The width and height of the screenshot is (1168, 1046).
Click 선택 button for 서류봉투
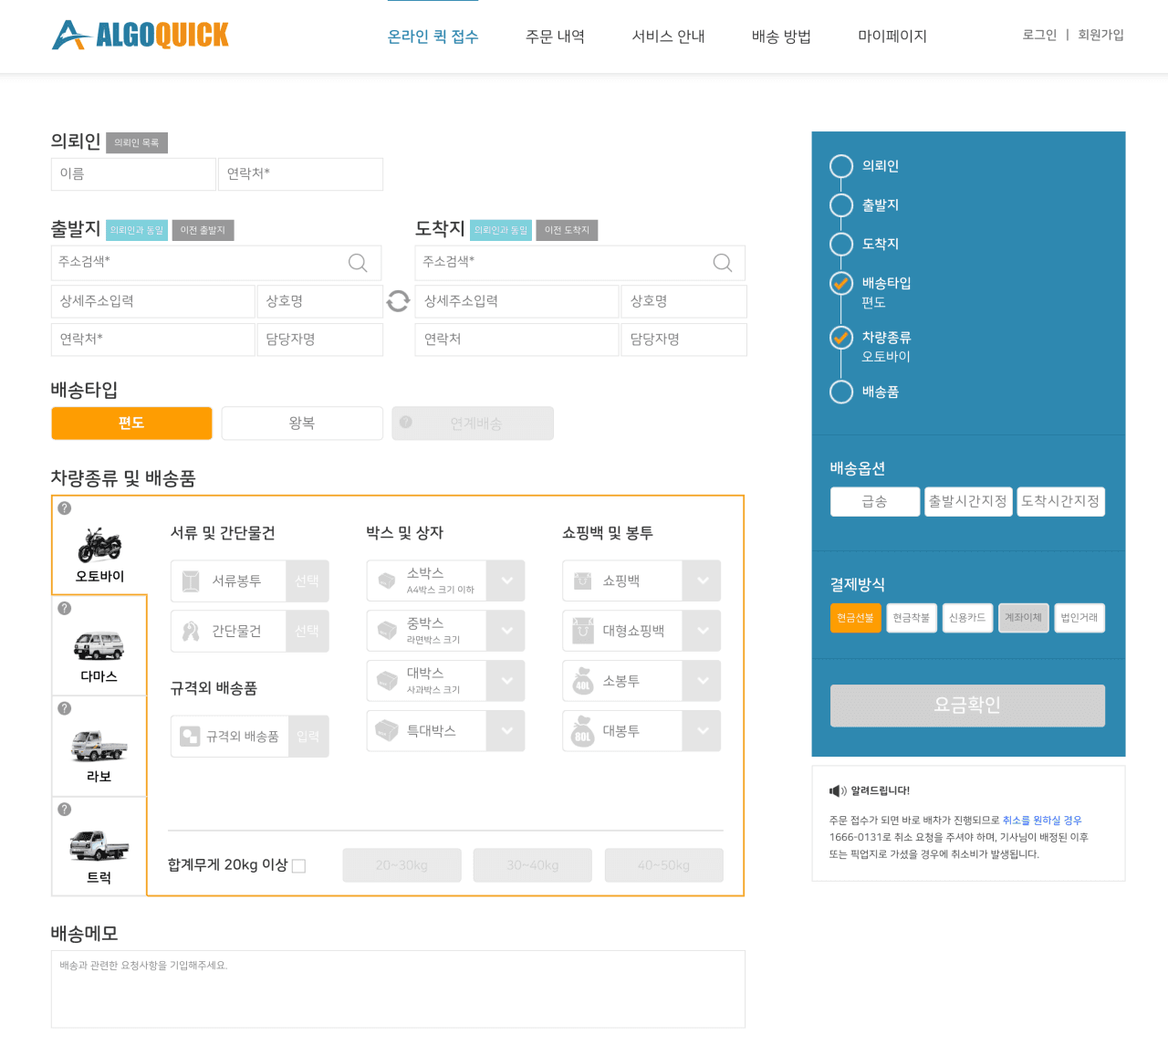pyautogui.click(x=308, y=581)
